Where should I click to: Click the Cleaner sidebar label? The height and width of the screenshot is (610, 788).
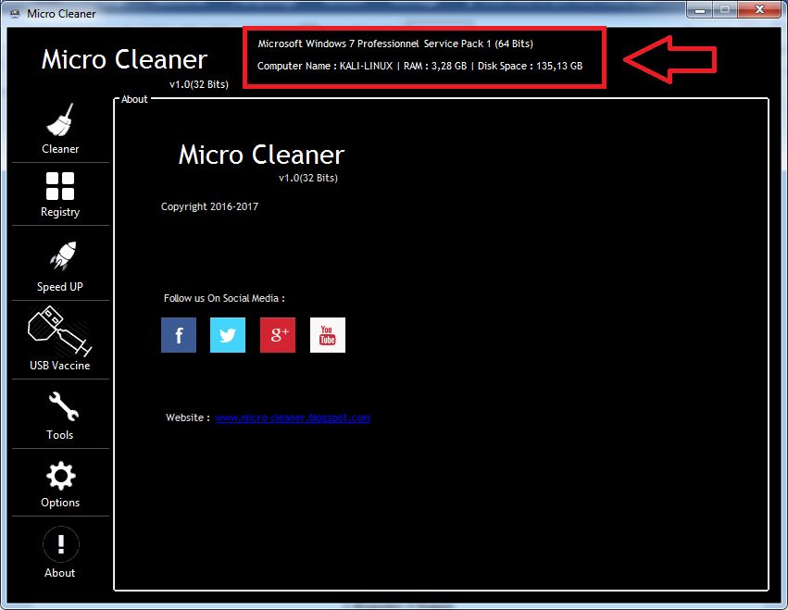tap(60, 149)
